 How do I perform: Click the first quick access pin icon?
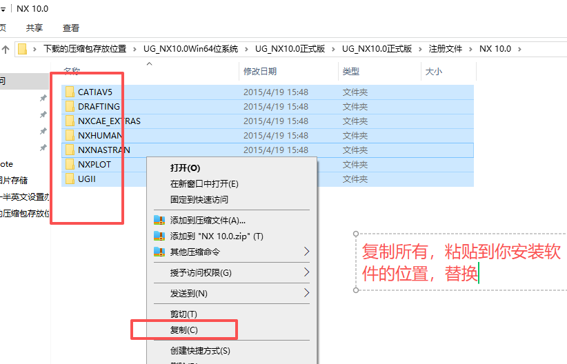pos(43,98)
